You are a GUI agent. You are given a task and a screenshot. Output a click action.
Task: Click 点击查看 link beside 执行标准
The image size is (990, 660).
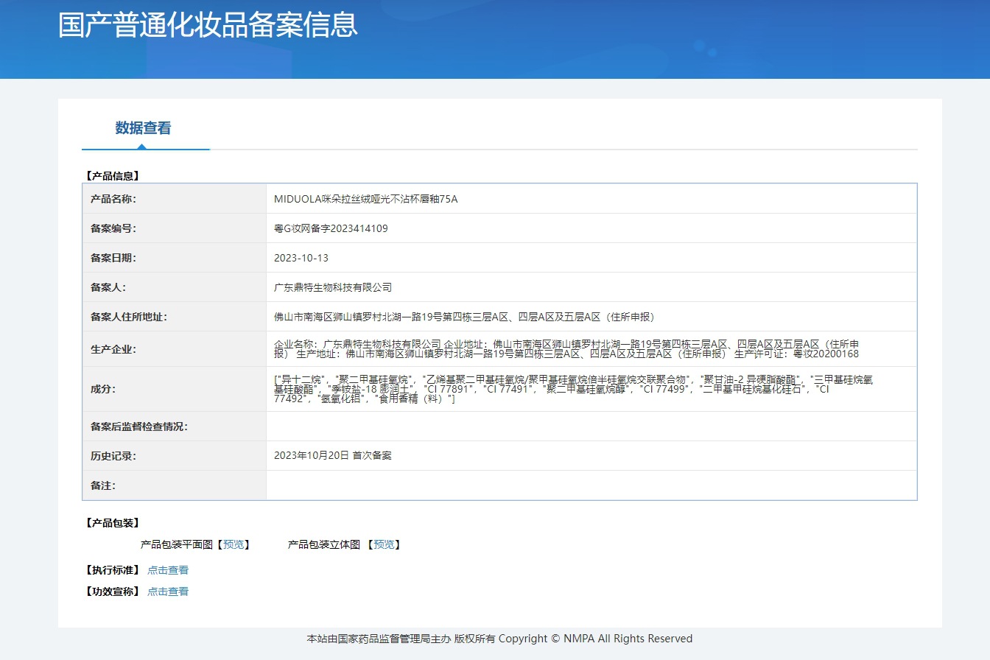click(168, 570)
